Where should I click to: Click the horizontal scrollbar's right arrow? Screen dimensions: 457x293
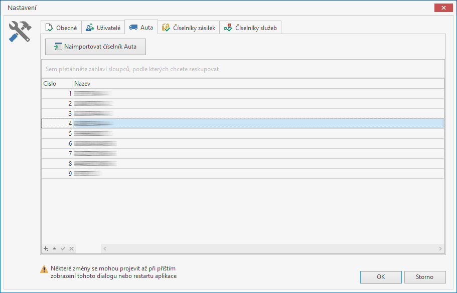(440, 248)
